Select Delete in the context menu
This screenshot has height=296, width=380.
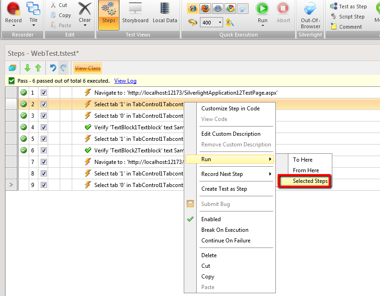pos(209,255)
